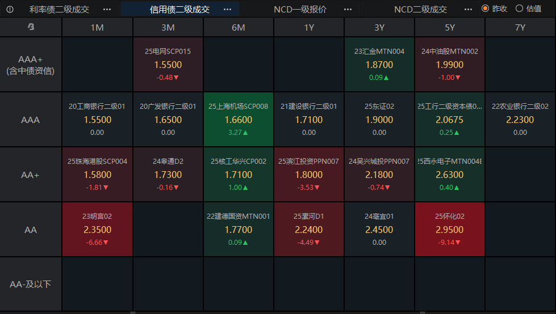Screen dimensions: 556x314
Task: Open the 23汇金MTN004 cell
Action: click(379, 65)
